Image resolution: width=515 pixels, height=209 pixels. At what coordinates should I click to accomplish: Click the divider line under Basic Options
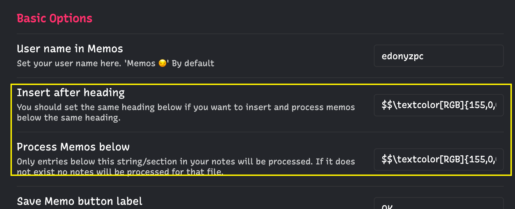(260, 34)
